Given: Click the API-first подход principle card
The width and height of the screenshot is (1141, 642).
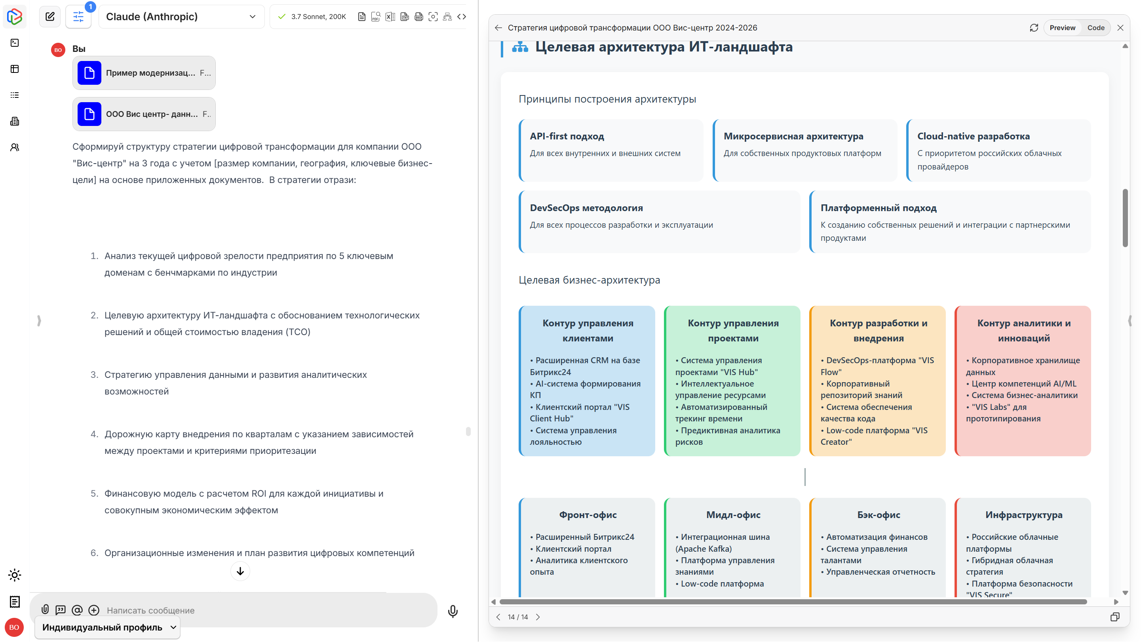Looking at the screenshot, I should point(611,150).
